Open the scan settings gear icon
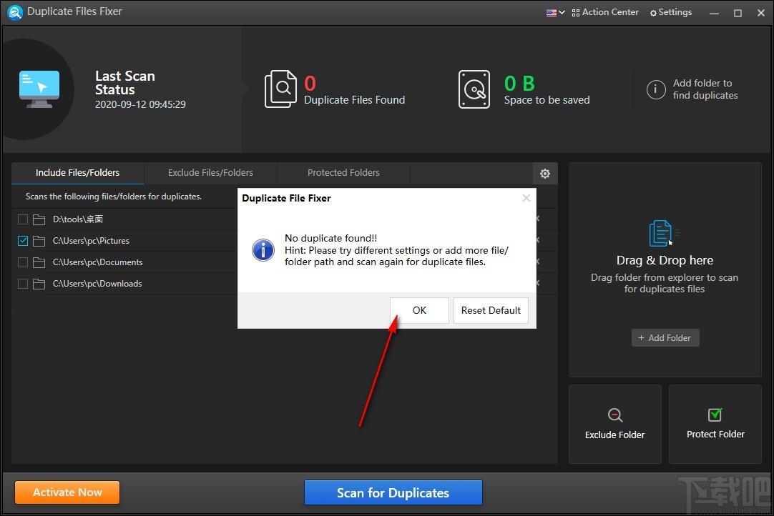This screenshot has height=516, width=774. click(545, 174)
